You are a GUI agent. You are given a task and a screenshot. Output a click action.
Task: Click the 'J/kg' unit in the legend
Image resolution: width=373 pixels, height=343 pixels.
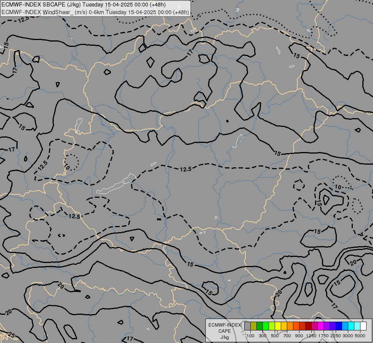pyautogui.click(x=224, y=337)
